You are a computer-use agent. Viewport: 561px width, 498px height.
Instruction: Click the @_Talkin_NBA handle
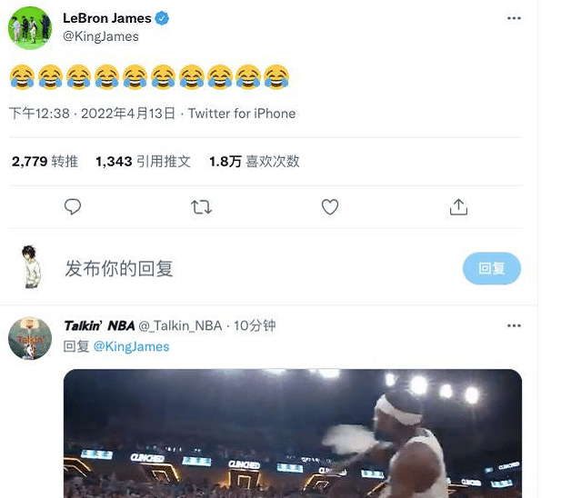coord(182,325)
